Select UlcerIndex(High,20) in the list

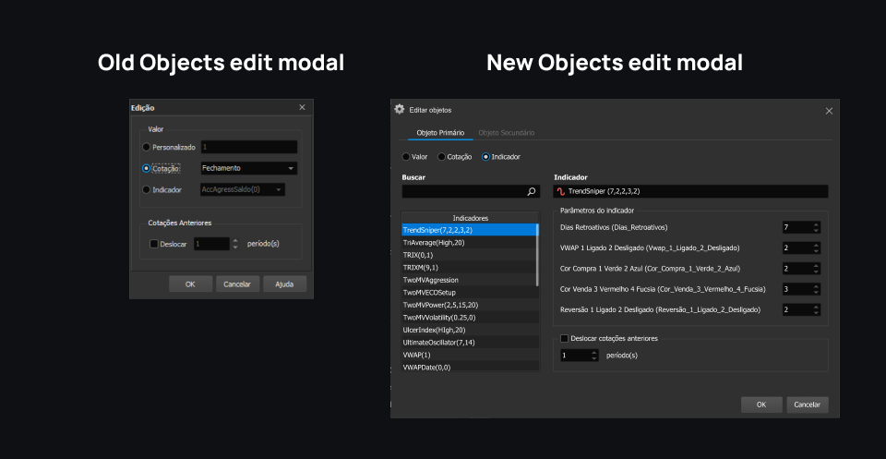point(470,330)
